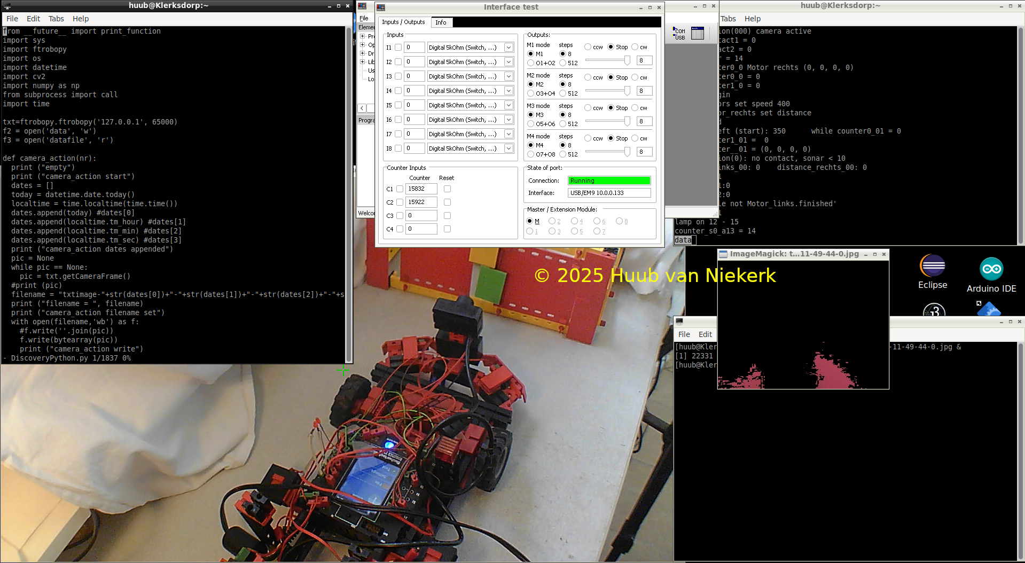
Task: Check the Reset box for counter C2
Action: 447,202
